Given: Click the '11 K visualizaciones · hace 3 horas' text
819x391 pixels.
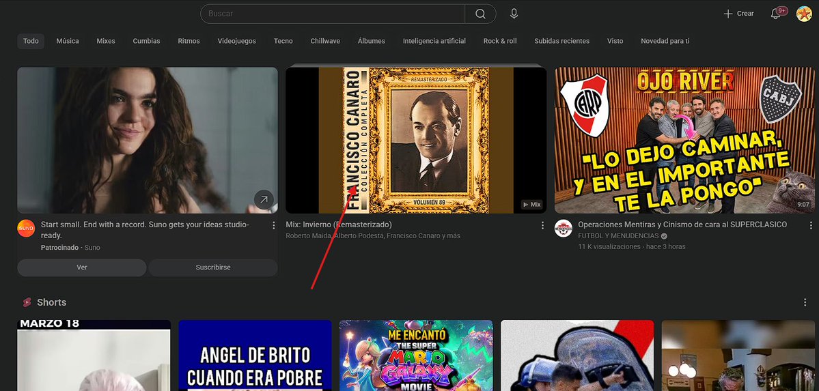Looking at the screenshot, I should coord(631,246).
